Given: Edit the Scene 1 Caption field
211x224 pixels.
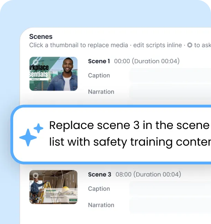Looking at the screenshot, I should [170, 75].
